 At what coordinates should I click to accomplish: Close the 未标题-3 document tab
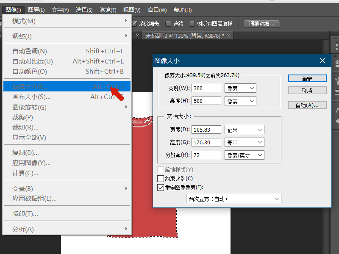click(229, 35)
